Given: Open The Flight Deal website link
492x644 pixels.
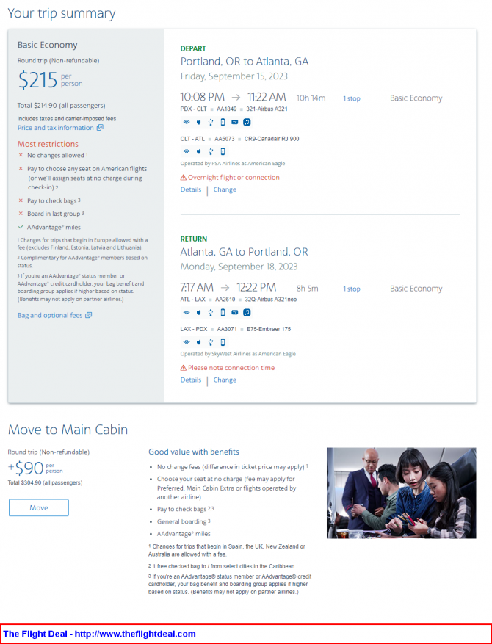Looking at the screenshot, I should click(99, 634).
